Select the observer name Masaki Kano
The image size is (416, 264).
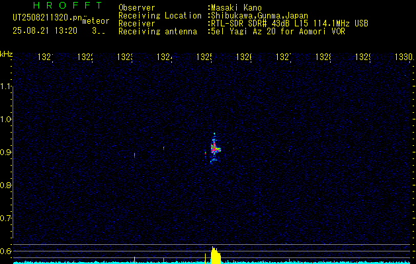click(236, 8)
